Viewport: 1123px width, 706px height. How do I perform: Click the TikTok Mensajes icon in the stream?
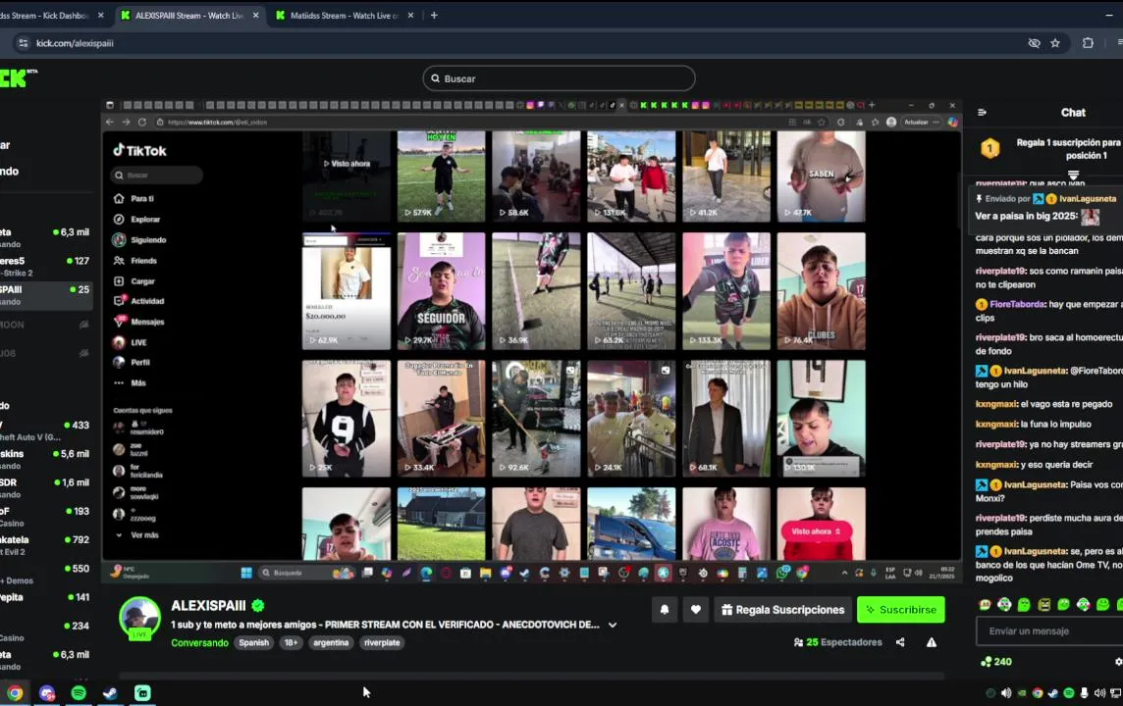[119, 322]
